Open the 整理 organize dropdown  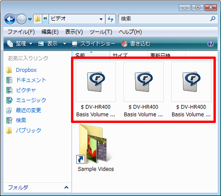click(x=20, y=43)
